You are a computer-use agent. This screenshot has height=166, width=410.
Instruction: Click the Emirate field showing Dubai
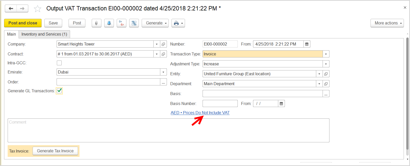(x=108, y=72)
